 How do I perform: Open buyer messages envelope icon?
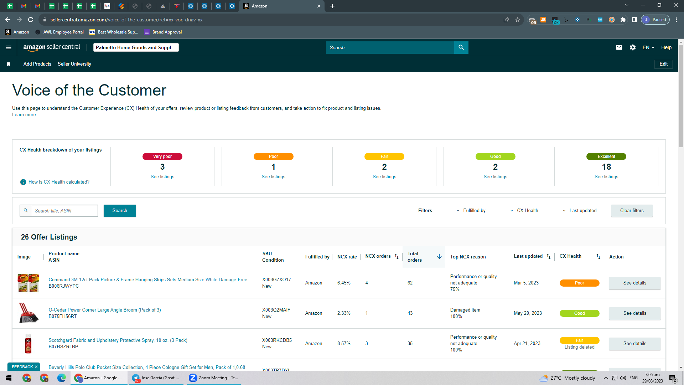(x=619, y=47)
